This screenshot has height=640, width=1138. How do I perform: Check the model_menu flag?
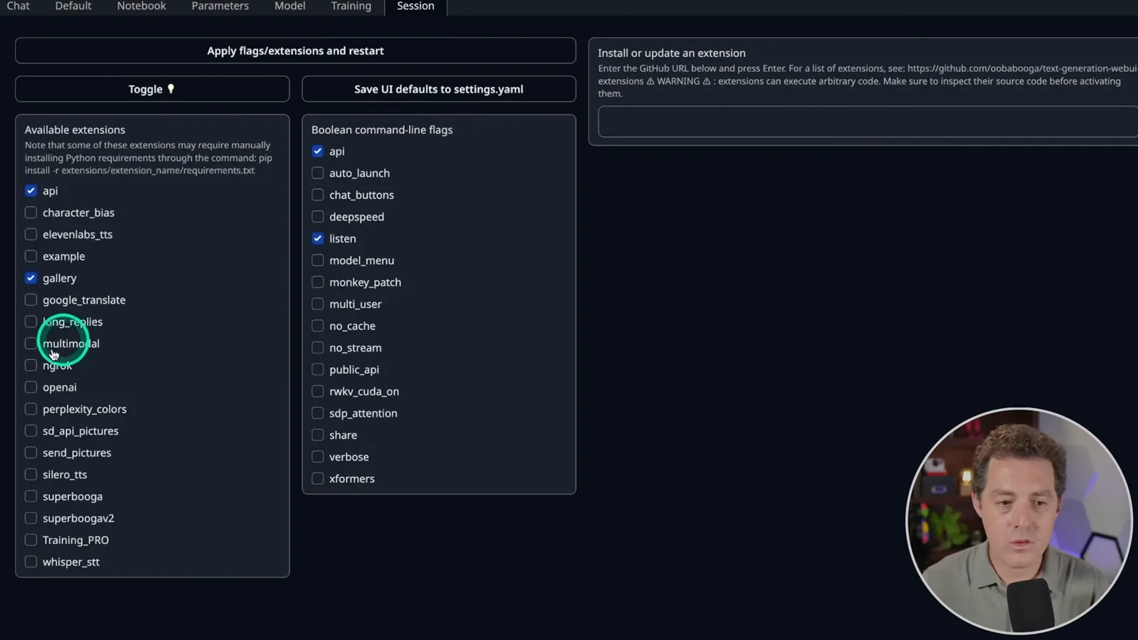[317, 260]
